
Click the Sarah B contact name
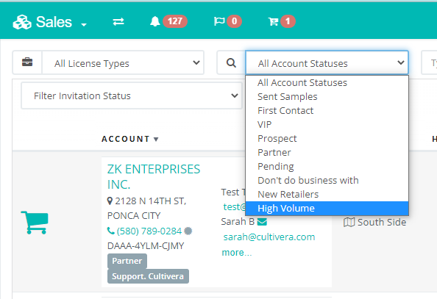[238, 222]
